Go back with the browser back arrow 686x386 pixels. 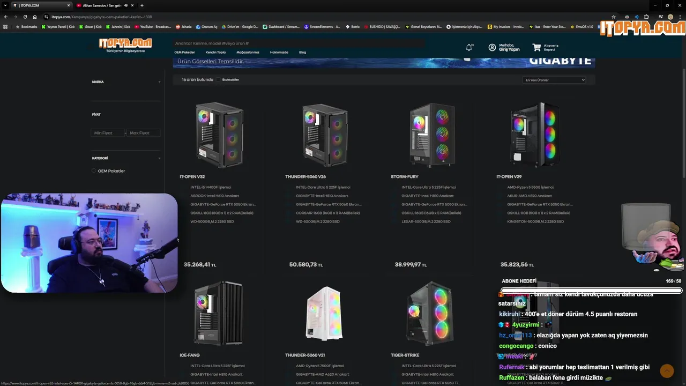pos(6,17)
